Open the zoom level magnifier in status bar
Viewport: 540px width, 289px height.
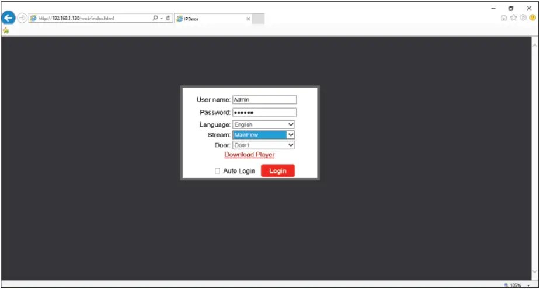pos(506,285)
